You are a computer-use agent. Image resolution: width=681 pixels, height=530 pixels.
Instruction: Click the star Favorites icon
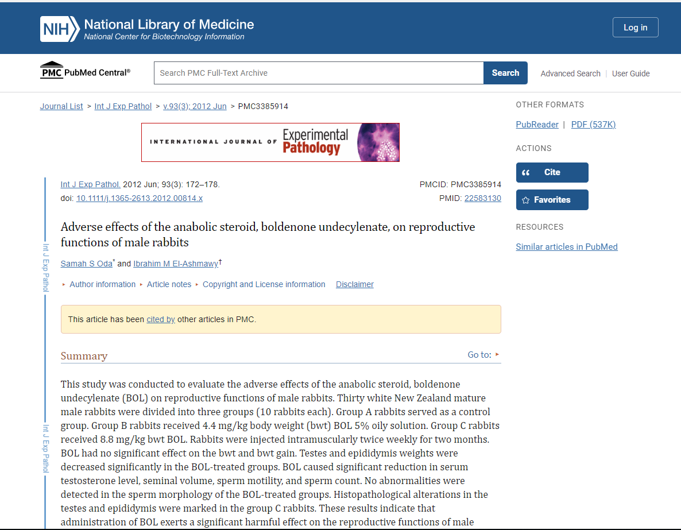pyautogui.click(x=525, y=200)
